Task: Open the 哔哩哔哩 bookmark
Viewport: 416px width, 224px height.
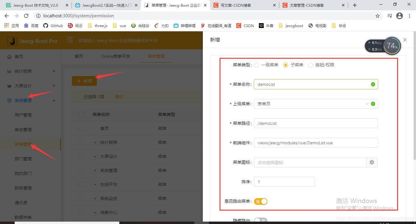Action: [x=185, y=26]
